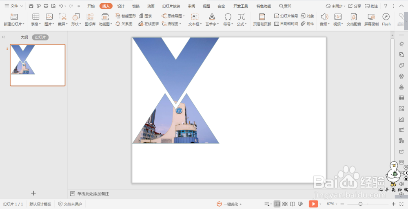
Task: Switch to the Outline (大纲) pane tab
Action: pos(24,37)
